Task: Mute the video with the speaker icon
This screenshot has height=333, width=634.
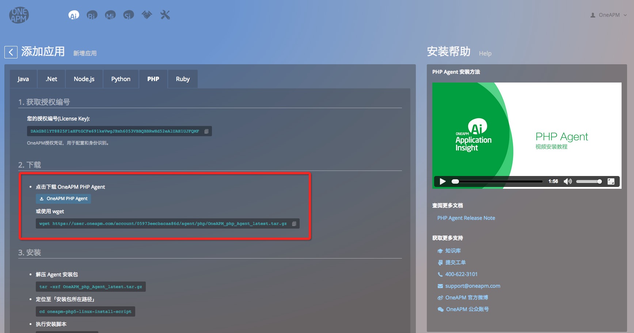Action: coord(567,181)
